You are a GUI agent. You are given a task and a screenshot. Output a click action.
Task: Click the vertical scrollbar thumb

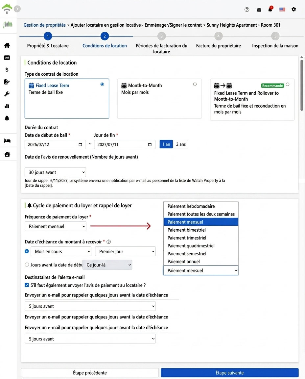point(302,85)
